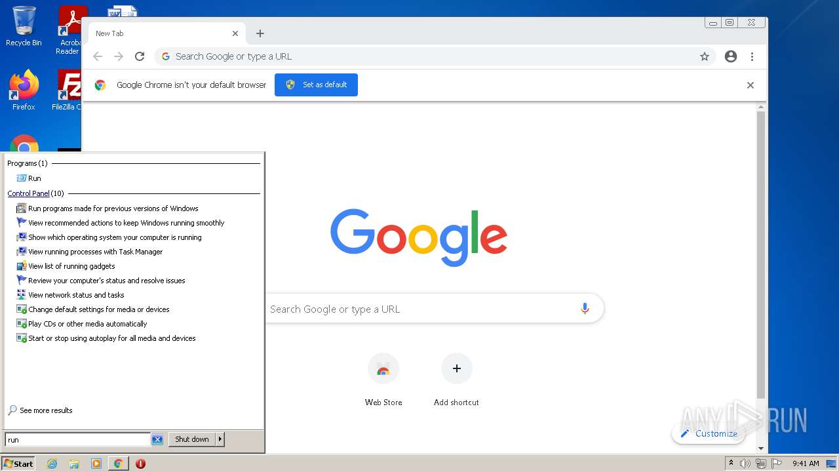Screen dimensions: 839x472
Task: Open the Chrome profile avatar menu
Action: 731,56
